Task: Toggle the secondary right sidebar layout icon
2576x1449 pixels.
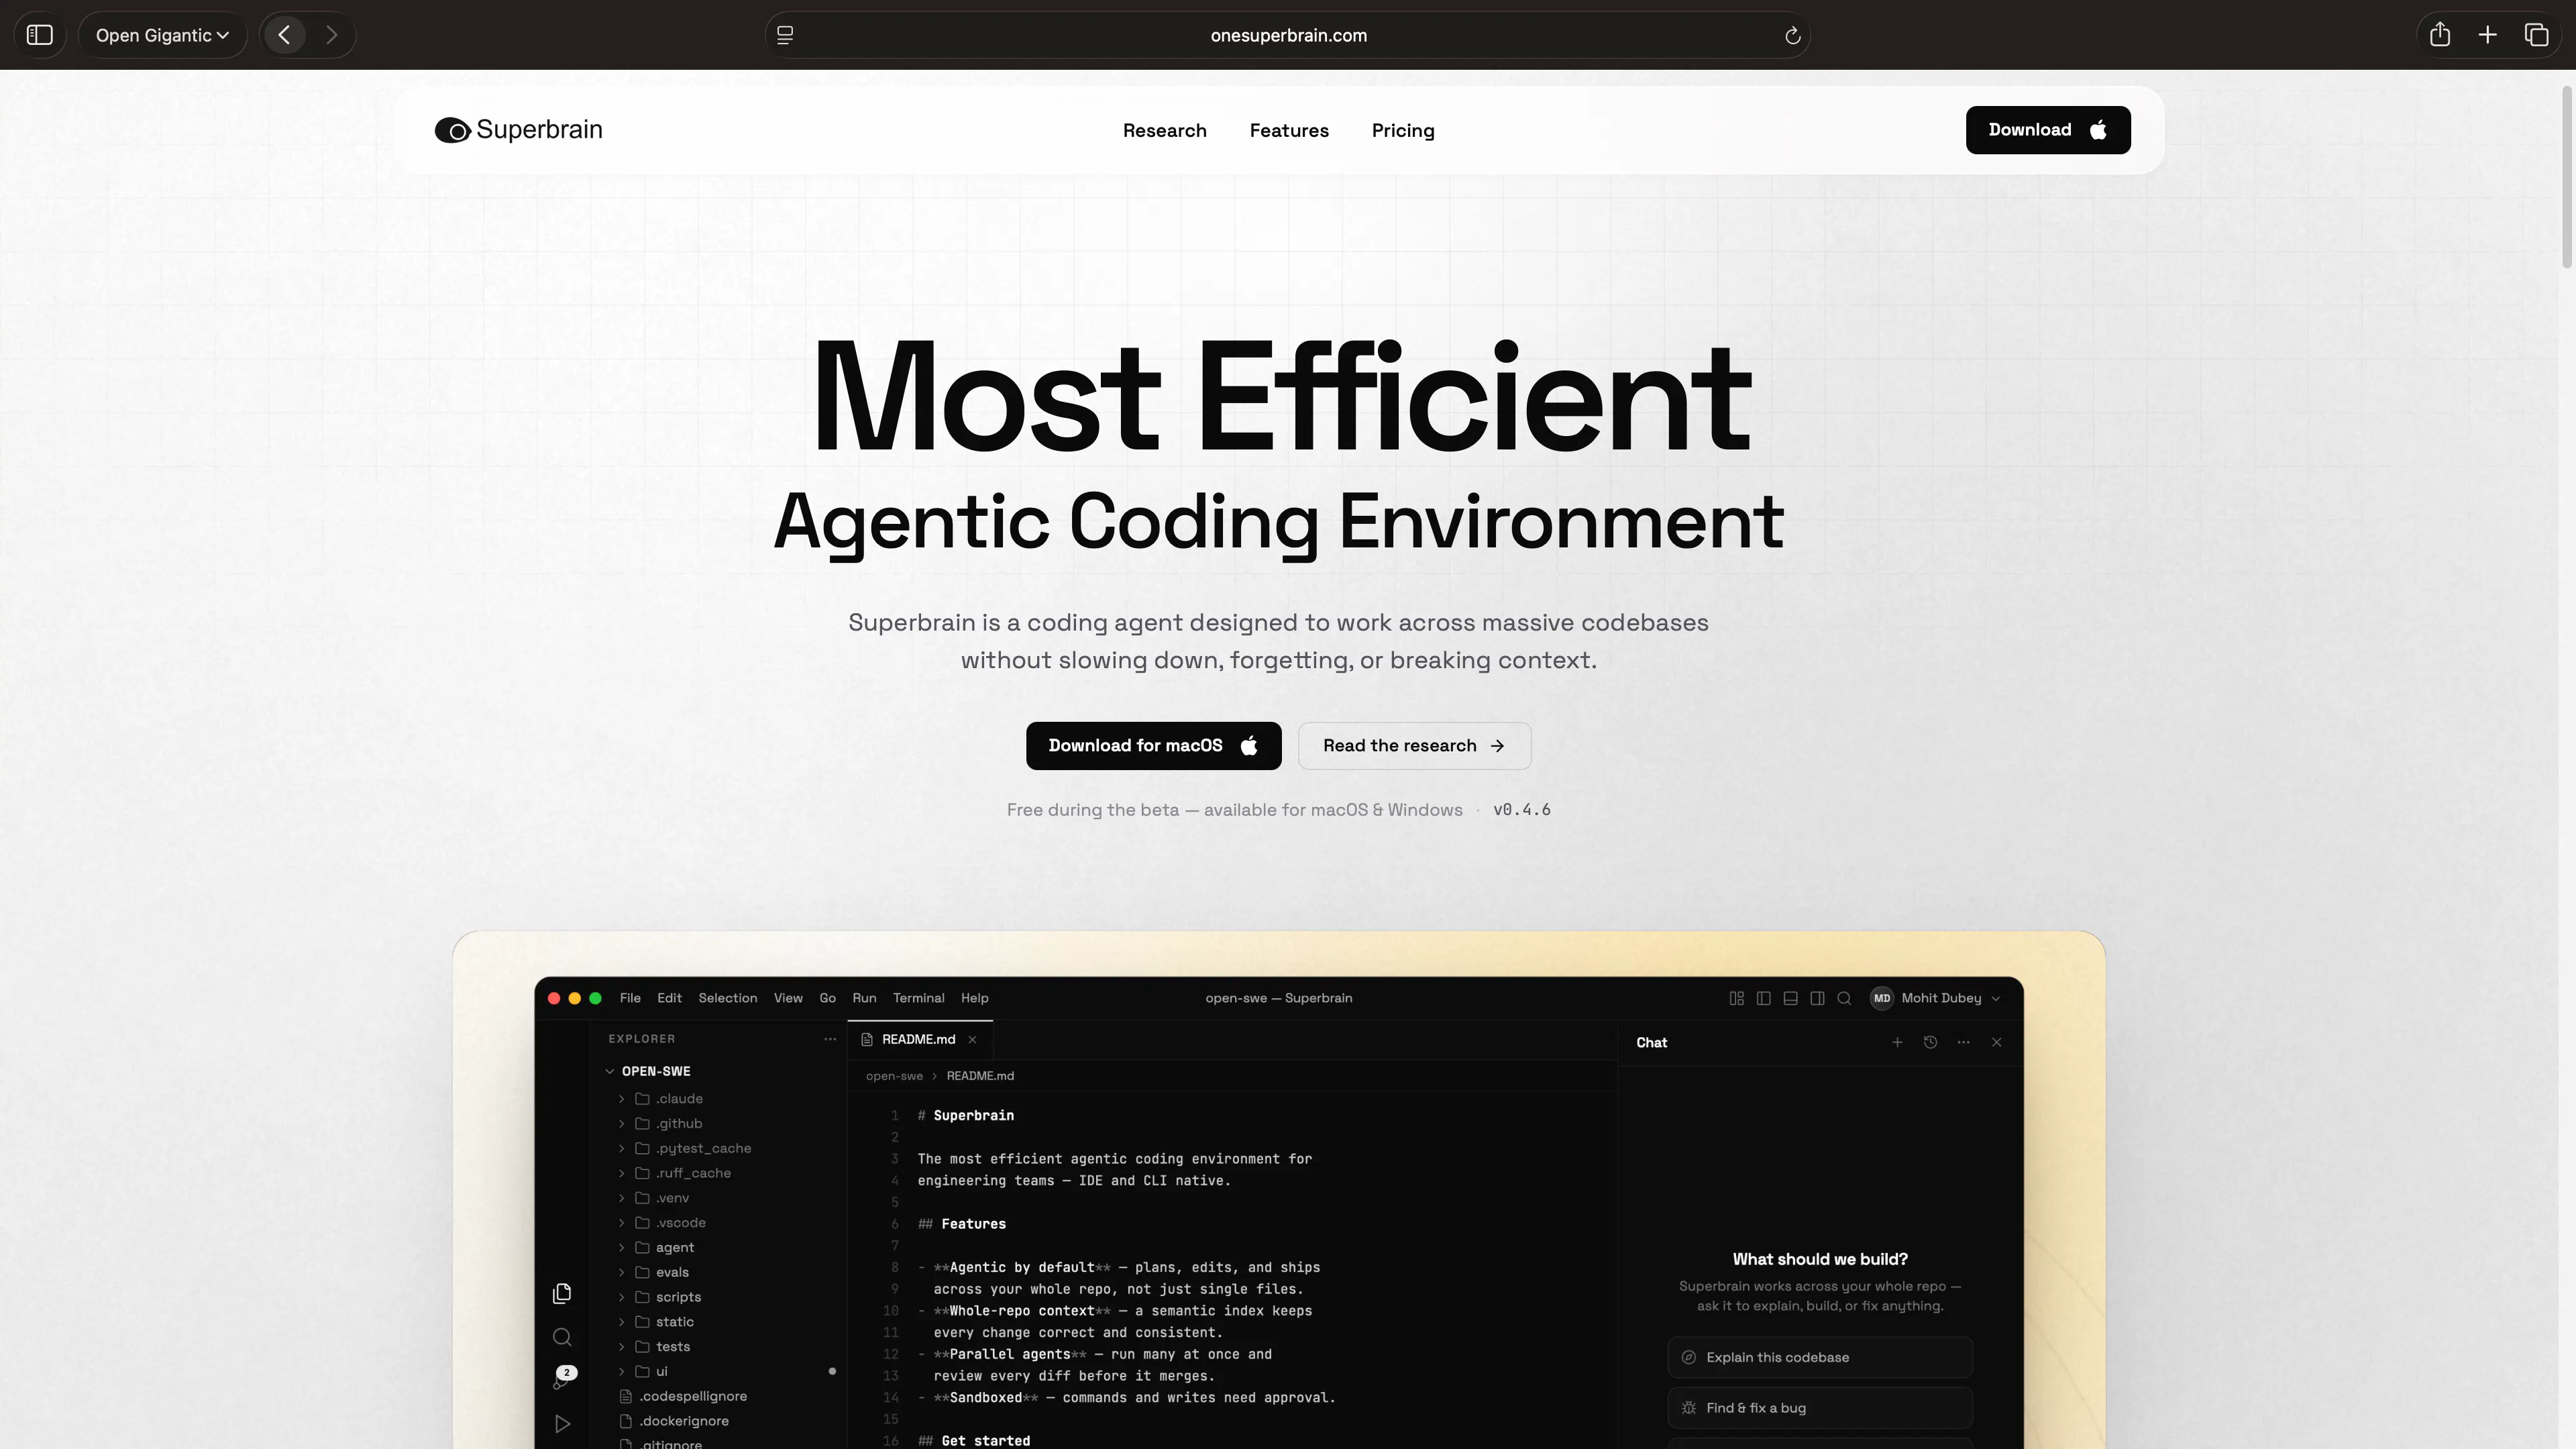Action: coord(1817,998)
